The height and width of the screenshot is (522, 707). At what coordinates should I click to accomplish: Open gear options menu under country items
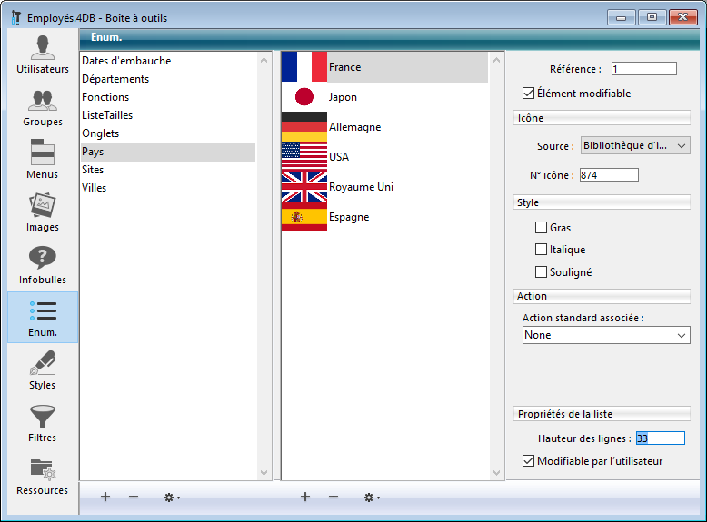click(372, 497)
